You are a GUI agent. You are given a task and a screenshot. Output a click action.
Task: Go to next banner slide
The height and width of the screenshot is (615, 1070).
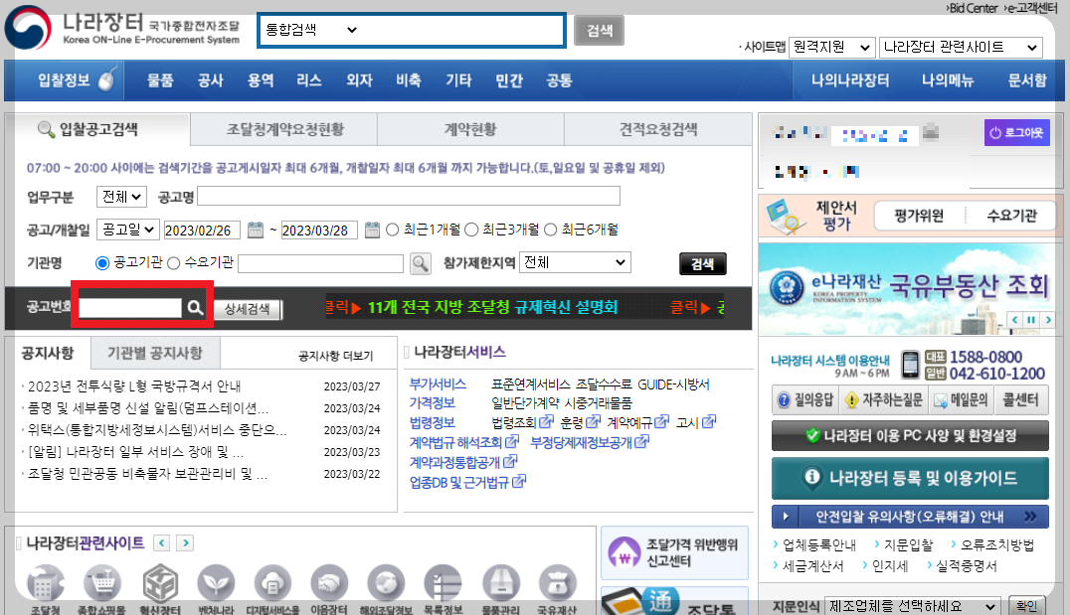tap(1048, 320)
